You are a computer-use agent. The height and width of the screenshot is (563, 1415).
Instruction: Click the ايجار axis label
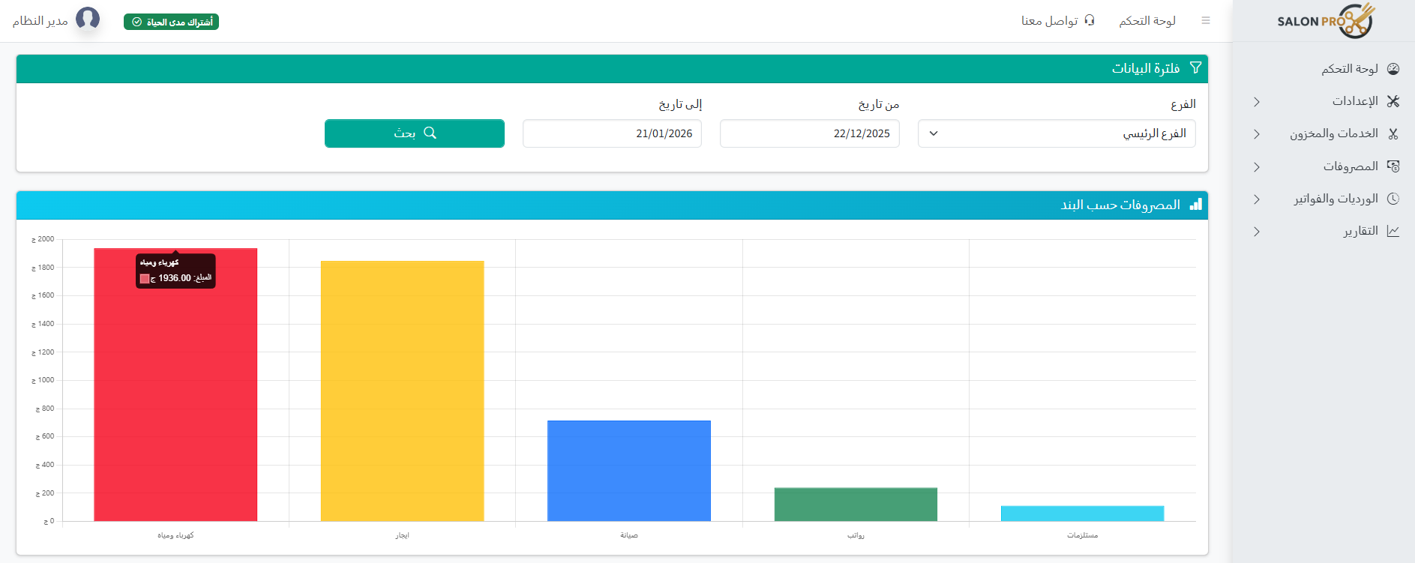[403, 535]
